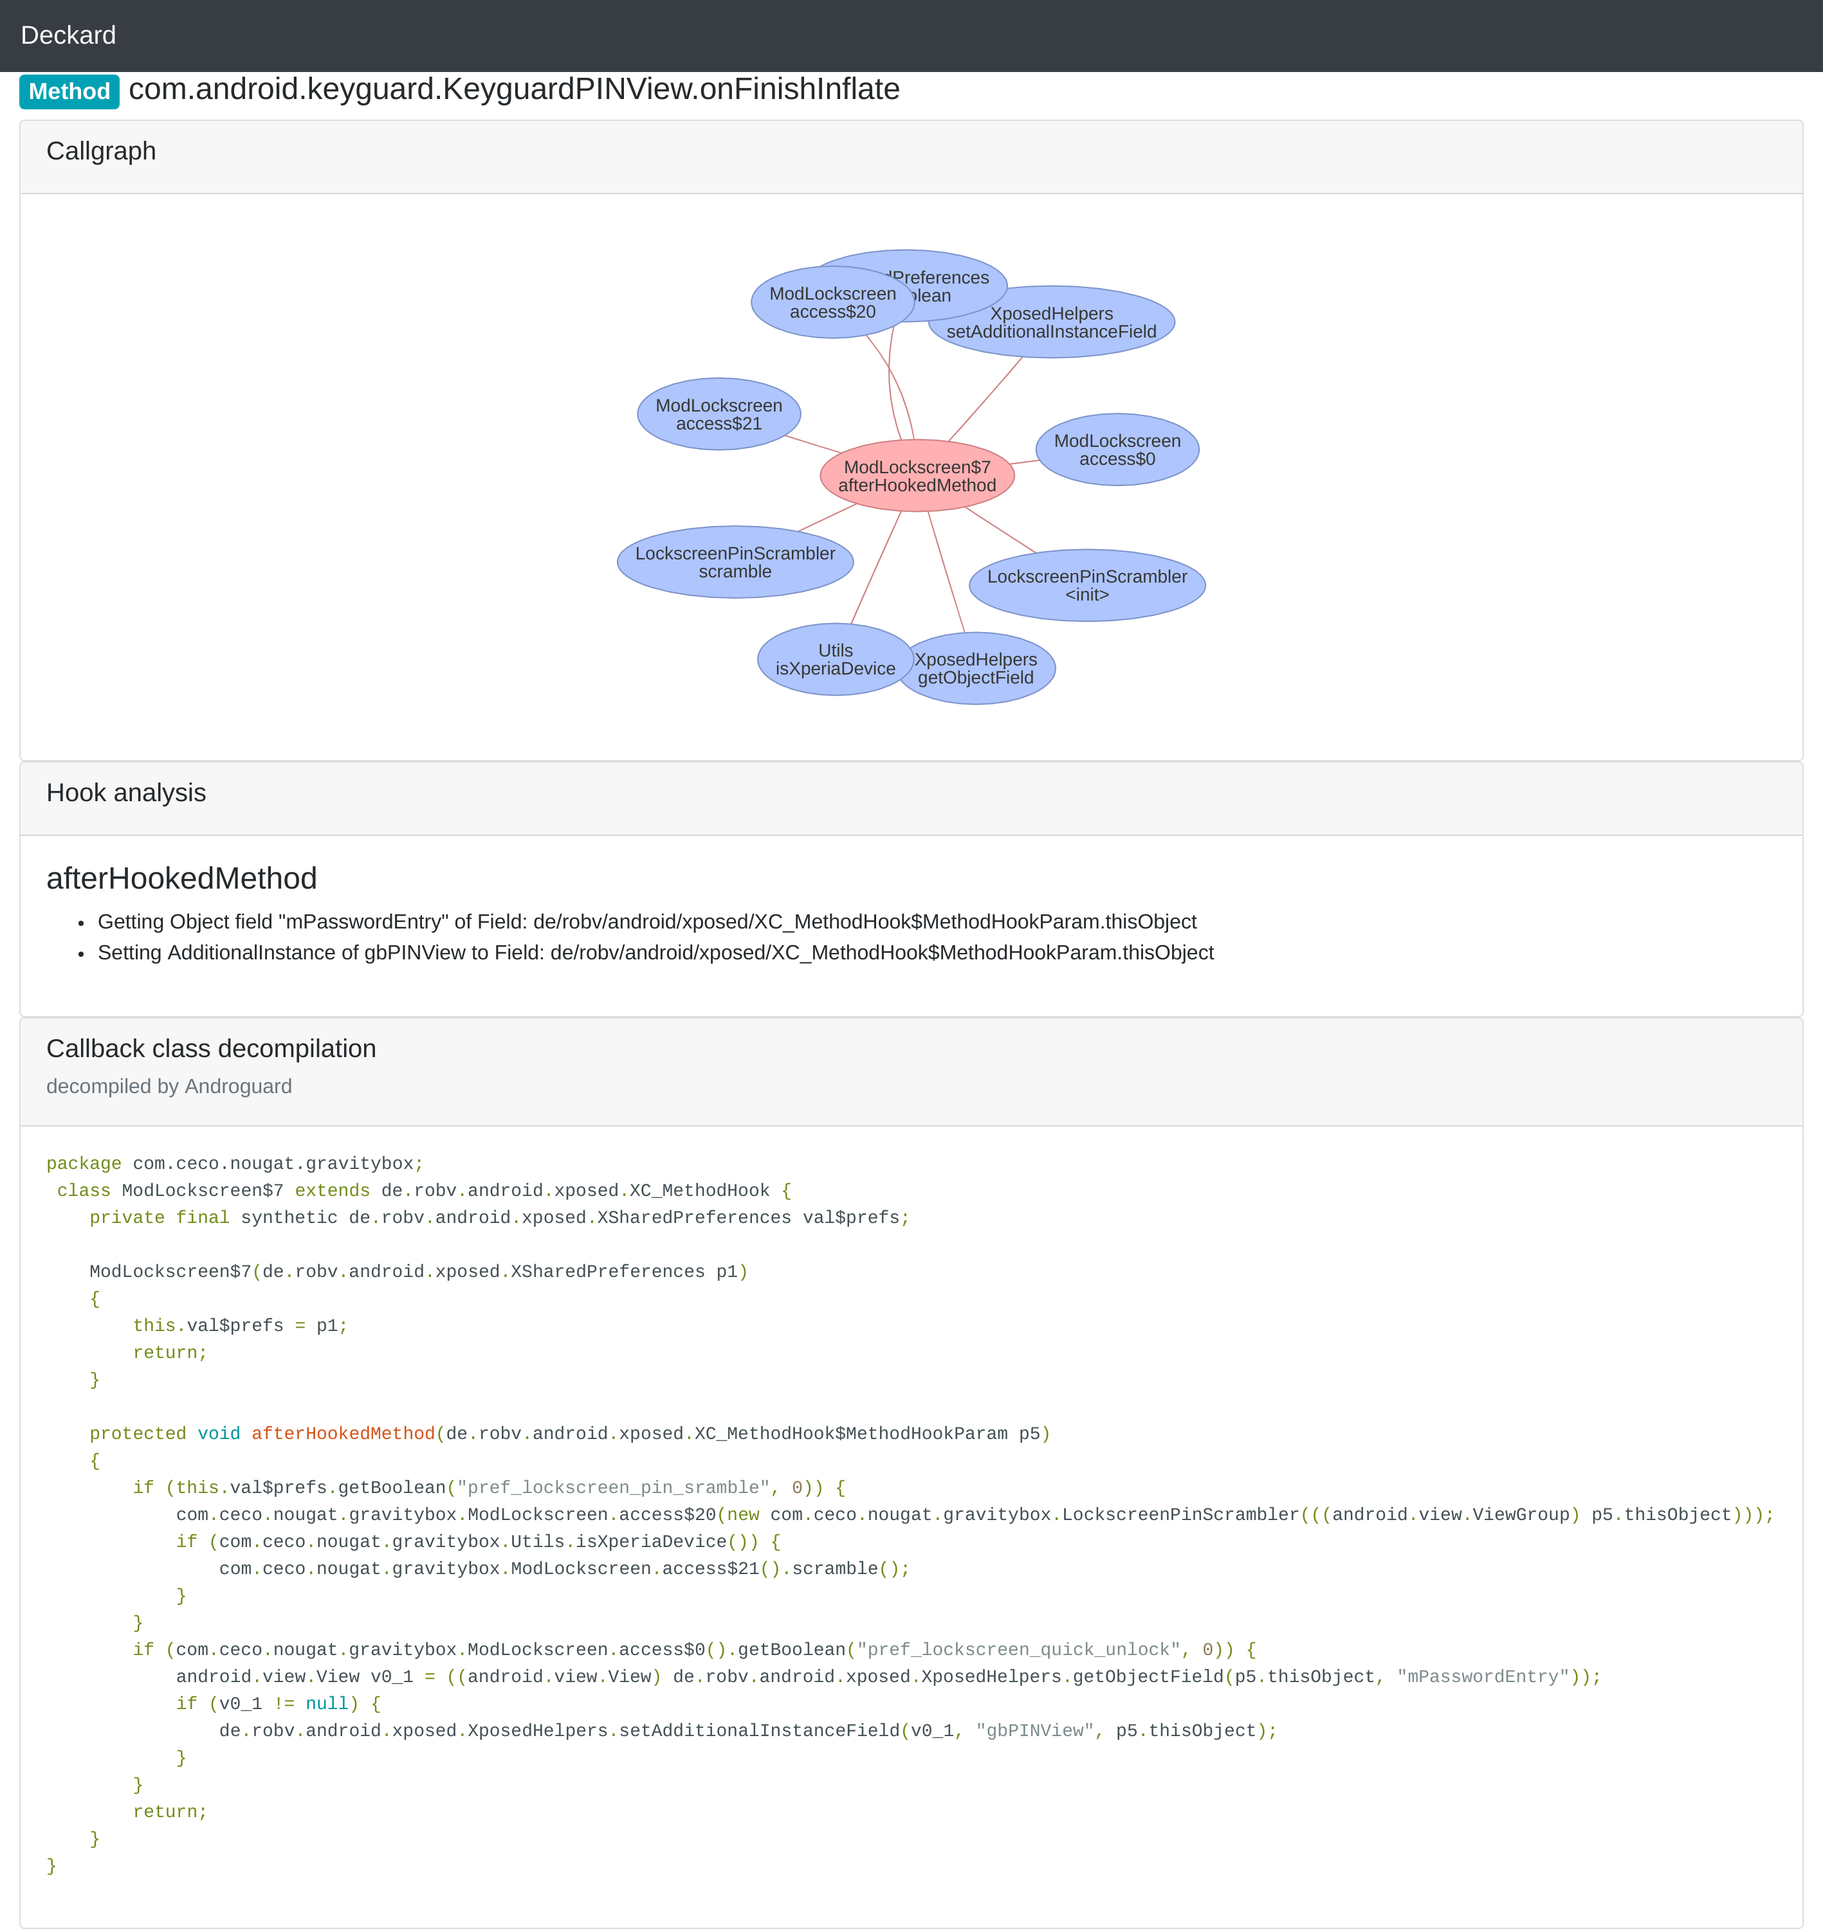The height and width of the screenshot is (1929, 1823).
Task: Click the Callgraph panel header
Action: (x=910, y=158)
